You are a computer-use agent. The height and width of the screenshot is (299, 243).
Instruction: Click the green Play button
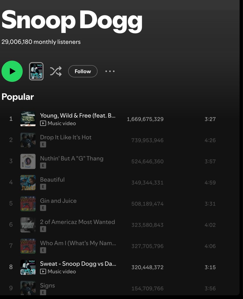coord(12,71)
